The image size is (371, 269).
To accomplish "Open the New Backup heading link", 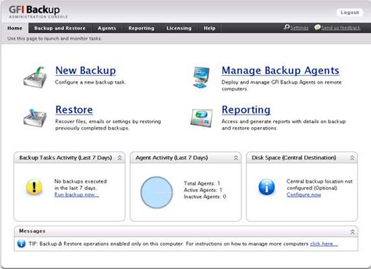I will pos(86,70).
